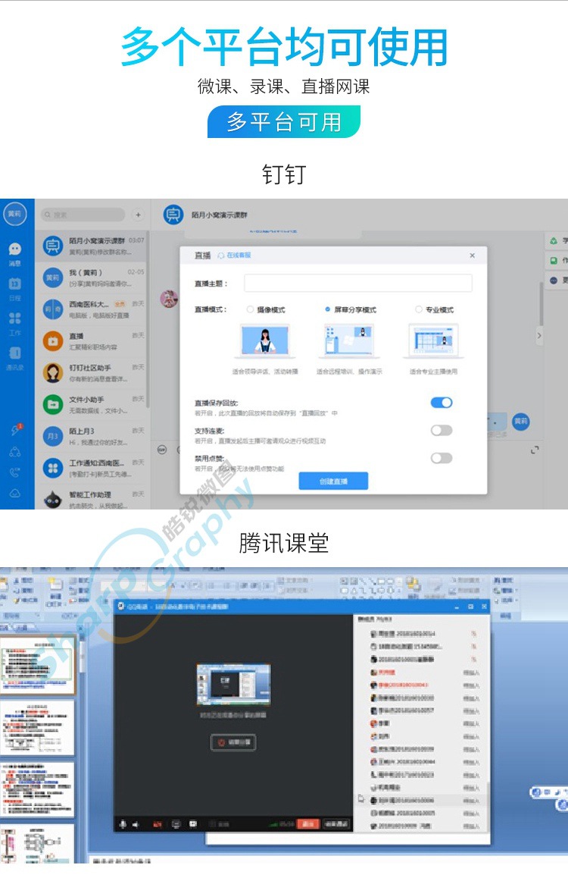Click the phone call icon in DingTalk sidebar
This screenshot has height=878, width=568.
[x=15, y=472]
